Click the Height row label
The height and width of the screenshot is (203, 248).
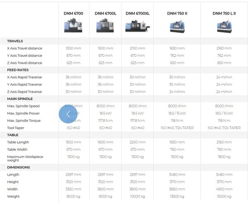13,182
